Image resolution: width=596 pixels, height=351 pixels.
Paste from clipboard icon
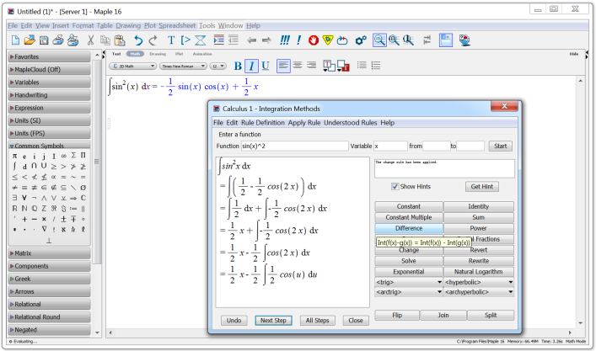point(120,40)
